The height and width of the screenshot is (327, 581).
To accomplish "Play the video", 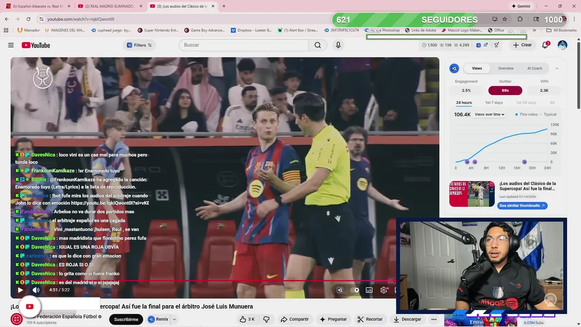I will 20,290.
